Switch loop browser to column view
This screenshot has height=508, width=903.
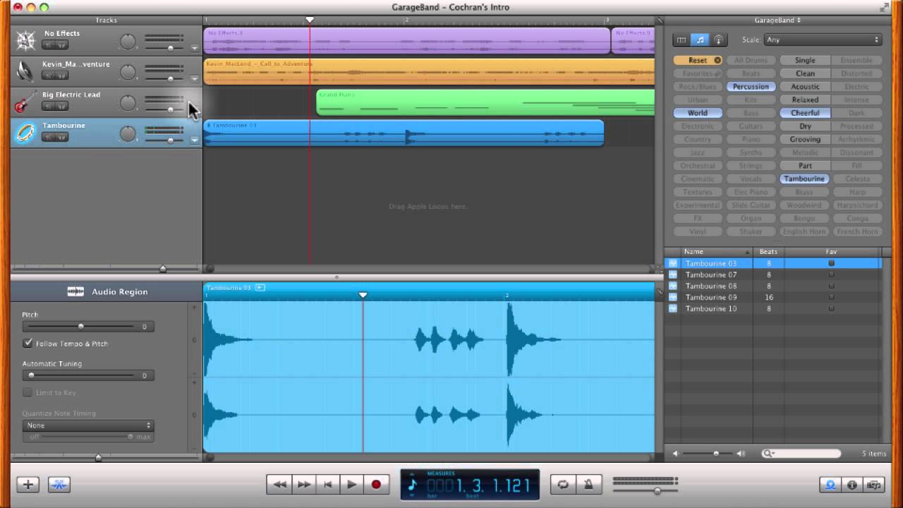[x=681, y=40]
